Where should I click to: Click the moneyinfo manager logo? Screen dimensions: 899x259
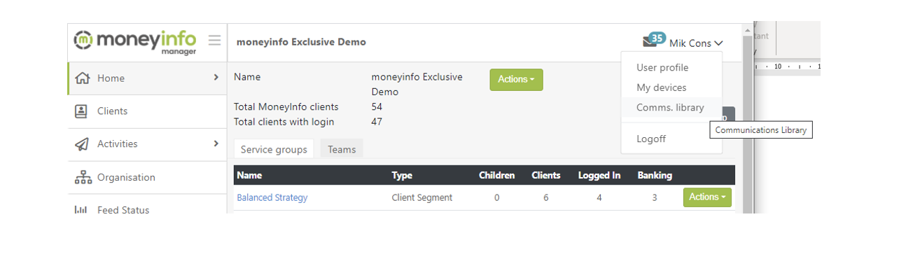click(135, 42)
